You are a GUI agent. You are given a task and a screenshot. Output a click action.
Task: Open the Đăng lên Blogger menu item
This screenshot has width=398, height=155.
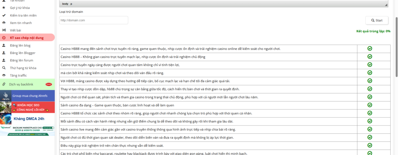coord(23,53)
